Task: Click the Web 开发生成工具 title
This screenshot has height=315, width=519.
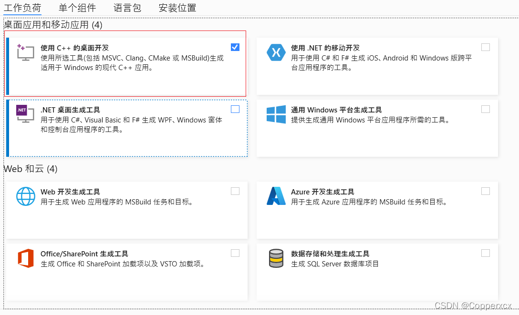Action: coord(70,192)
